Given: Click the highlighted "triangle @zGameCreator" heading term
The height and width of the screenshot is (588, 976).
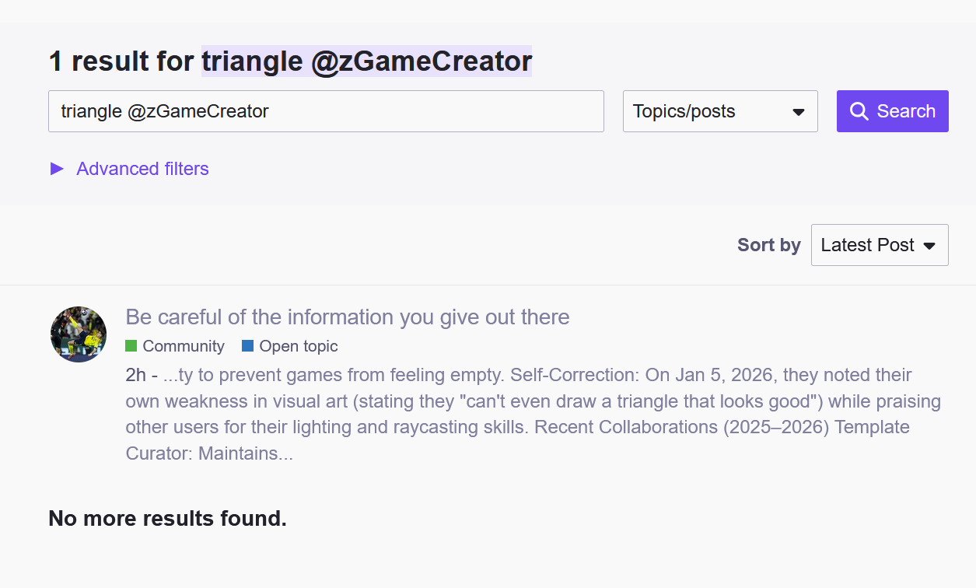Looking at the screenshot, I should point(366,61).
